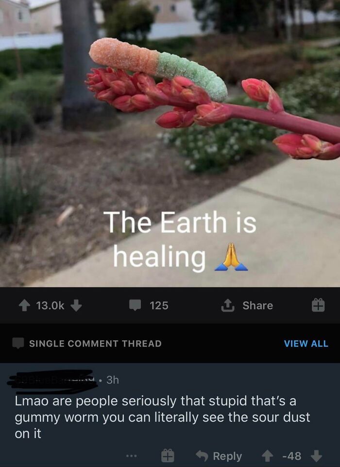Click the Reply arrow icon on the comment

(202, 456)
